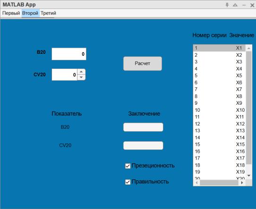256x209 pixels.
Task: Select row 2 with value X2
Action: 220,55
